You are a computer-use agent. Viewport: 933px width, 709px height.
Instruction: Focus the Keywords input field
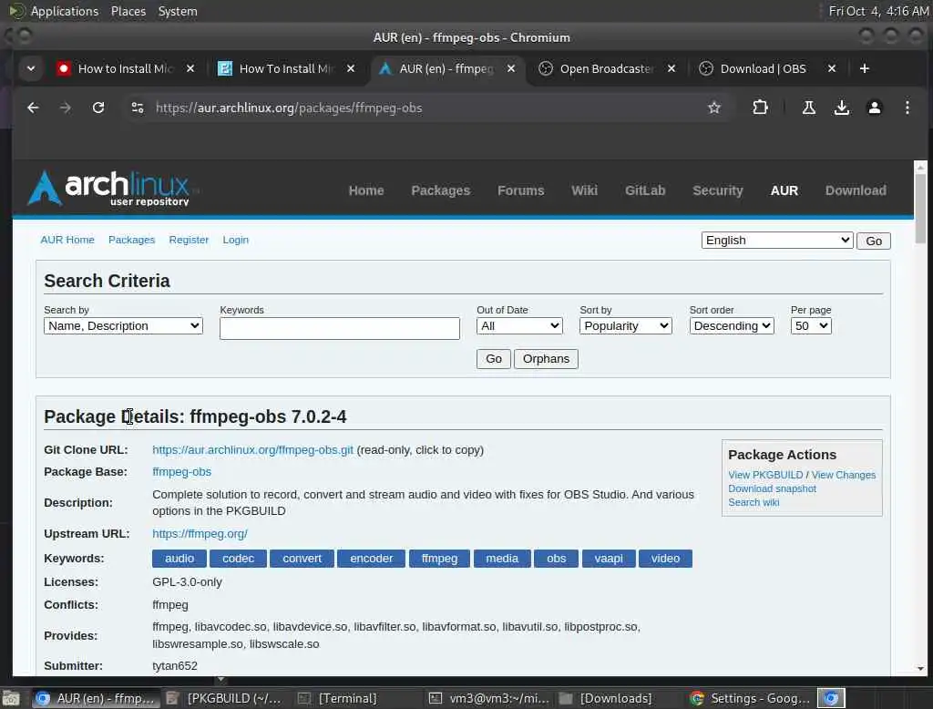pyautogui.click(x=339, y=328)
